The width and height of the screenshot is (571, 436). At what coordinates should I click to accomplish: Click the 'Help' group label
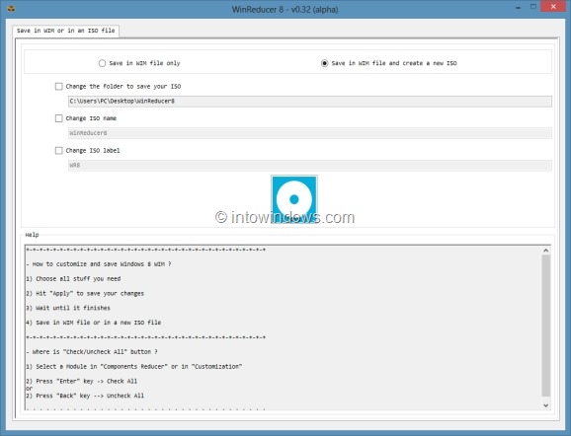pos(32,235)
